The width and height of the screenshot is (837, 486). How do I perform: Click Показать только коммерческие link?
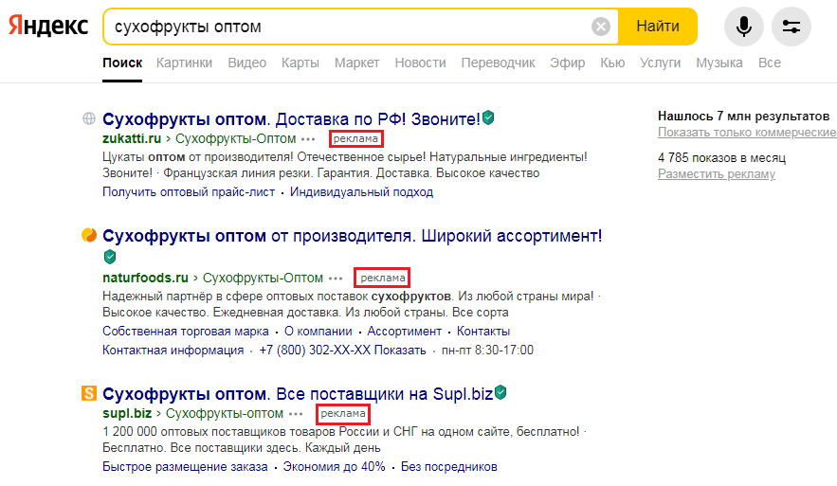[x=746, y=133]
